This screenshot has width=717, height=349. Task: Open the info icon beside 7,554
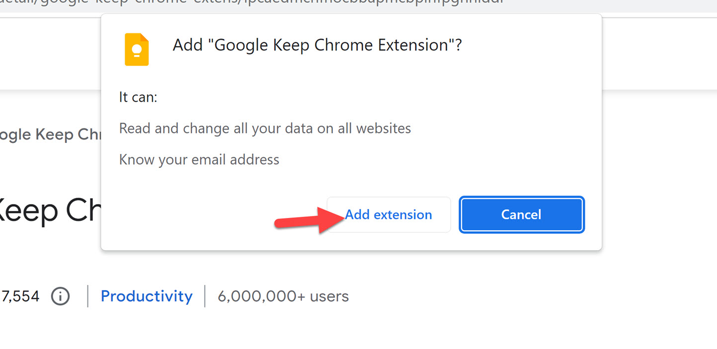(61, 296)
